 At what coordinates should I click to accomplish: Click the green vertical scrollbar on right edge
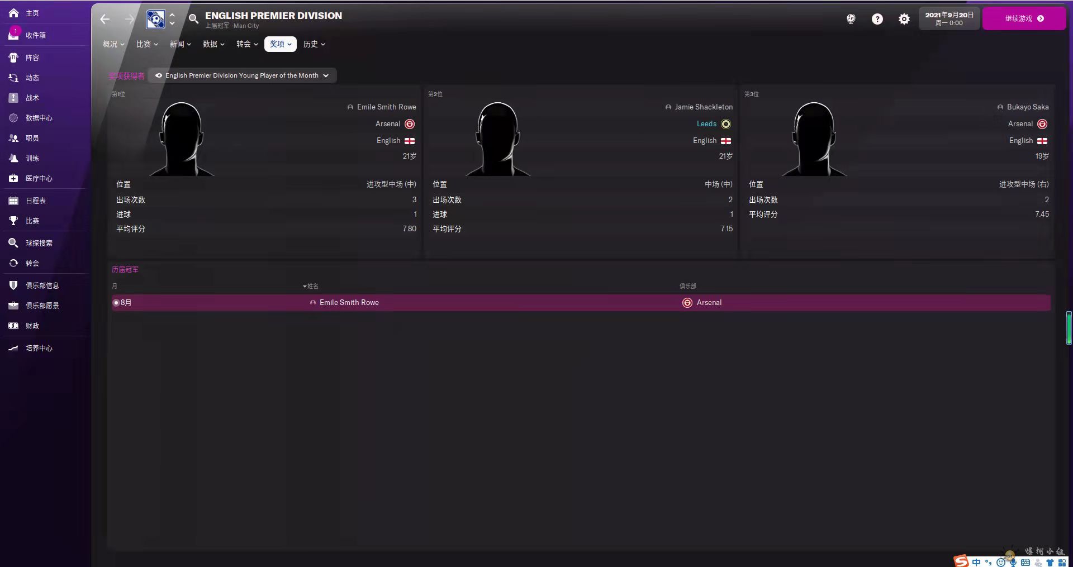click(x=1069, y=328)
